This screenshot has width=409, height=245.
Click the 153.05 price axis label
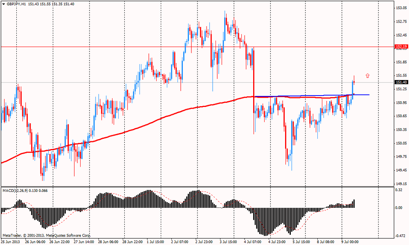click(402, 8)
